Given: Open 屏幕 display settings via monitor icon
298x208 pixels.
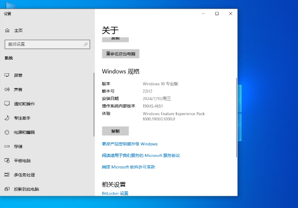Looking at the screenshot, I should [x=7, y=75].
